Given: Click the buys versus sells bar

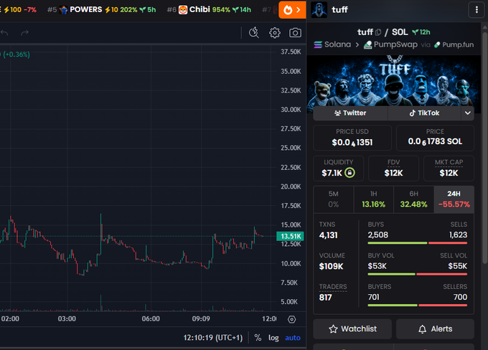Looking at the screenshot, I should pos(418,243).
